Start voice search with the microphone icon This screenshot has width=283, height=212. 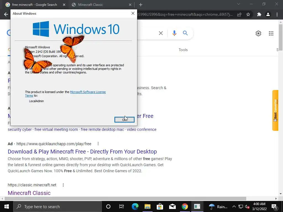(x=174, y=33)
